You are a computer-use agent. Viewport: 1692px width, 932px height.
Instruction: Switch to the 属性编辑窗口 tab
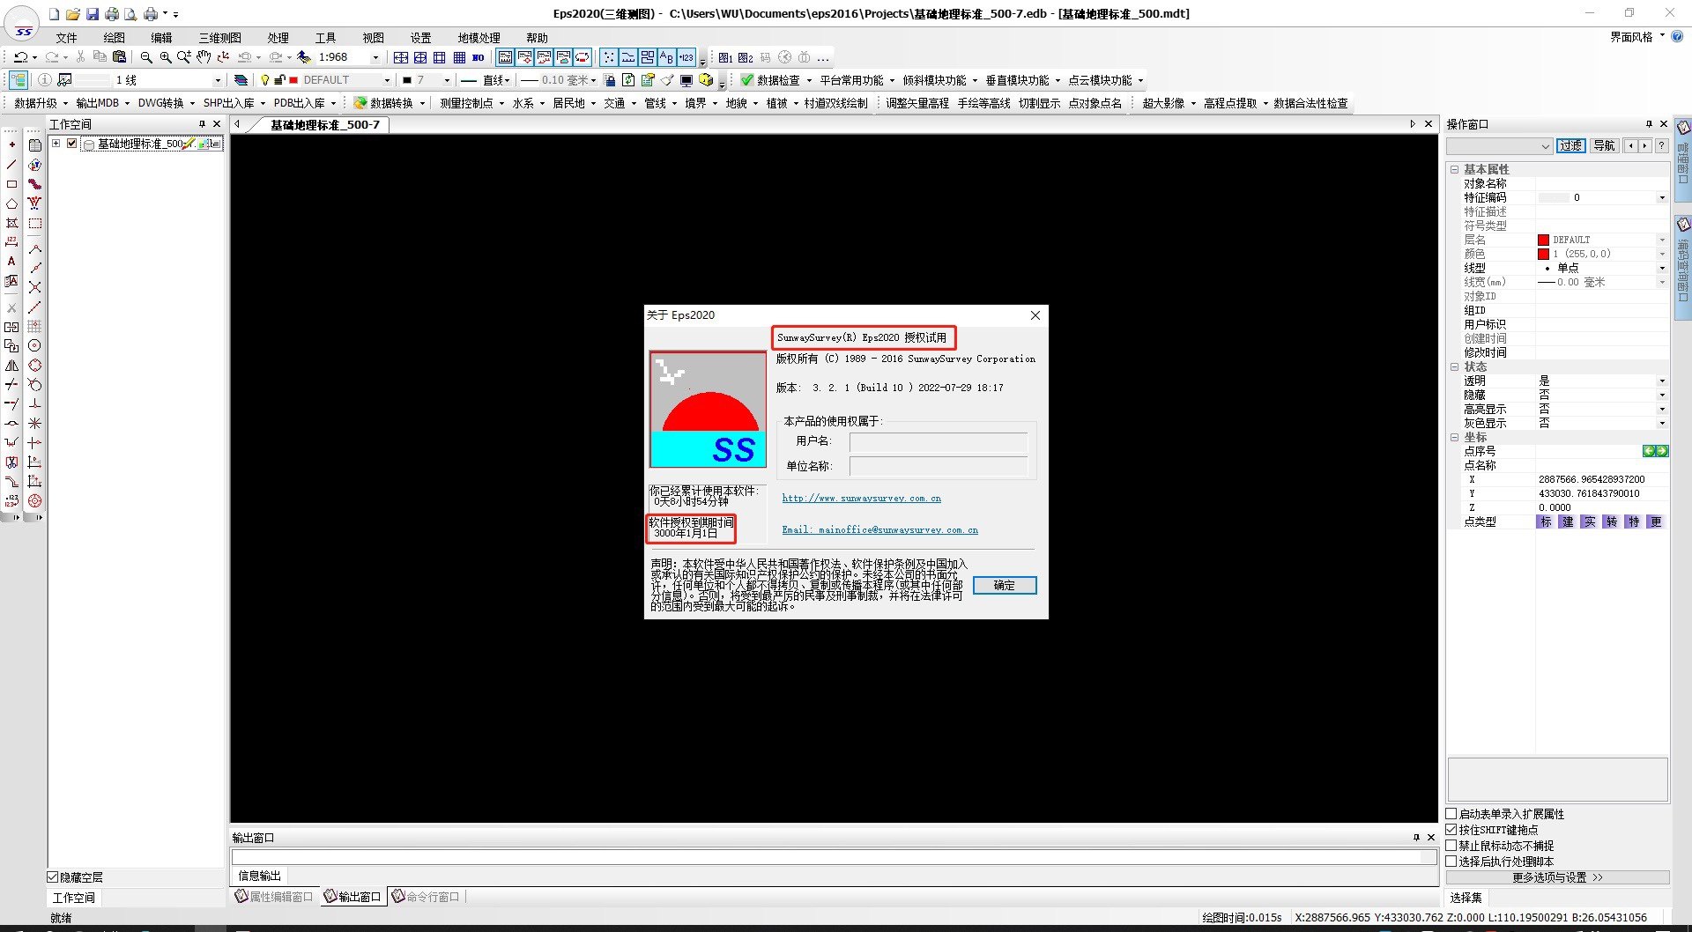click(x=274, y=897)
